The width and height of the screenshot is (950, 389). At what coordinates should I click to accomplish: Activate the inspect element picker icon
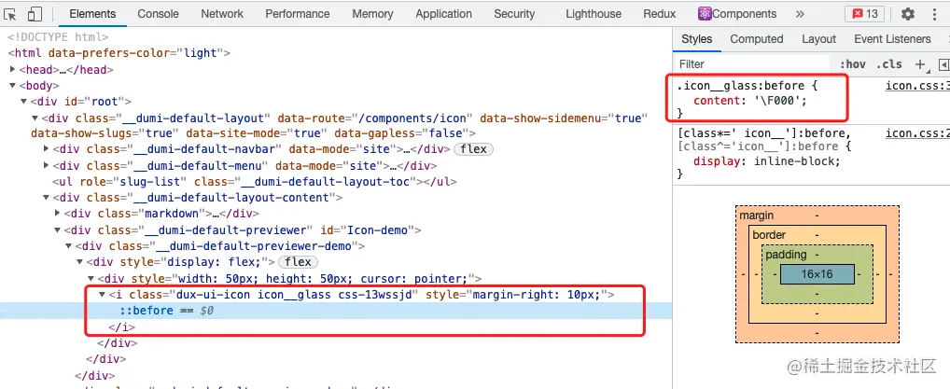(x=11, y=14)
